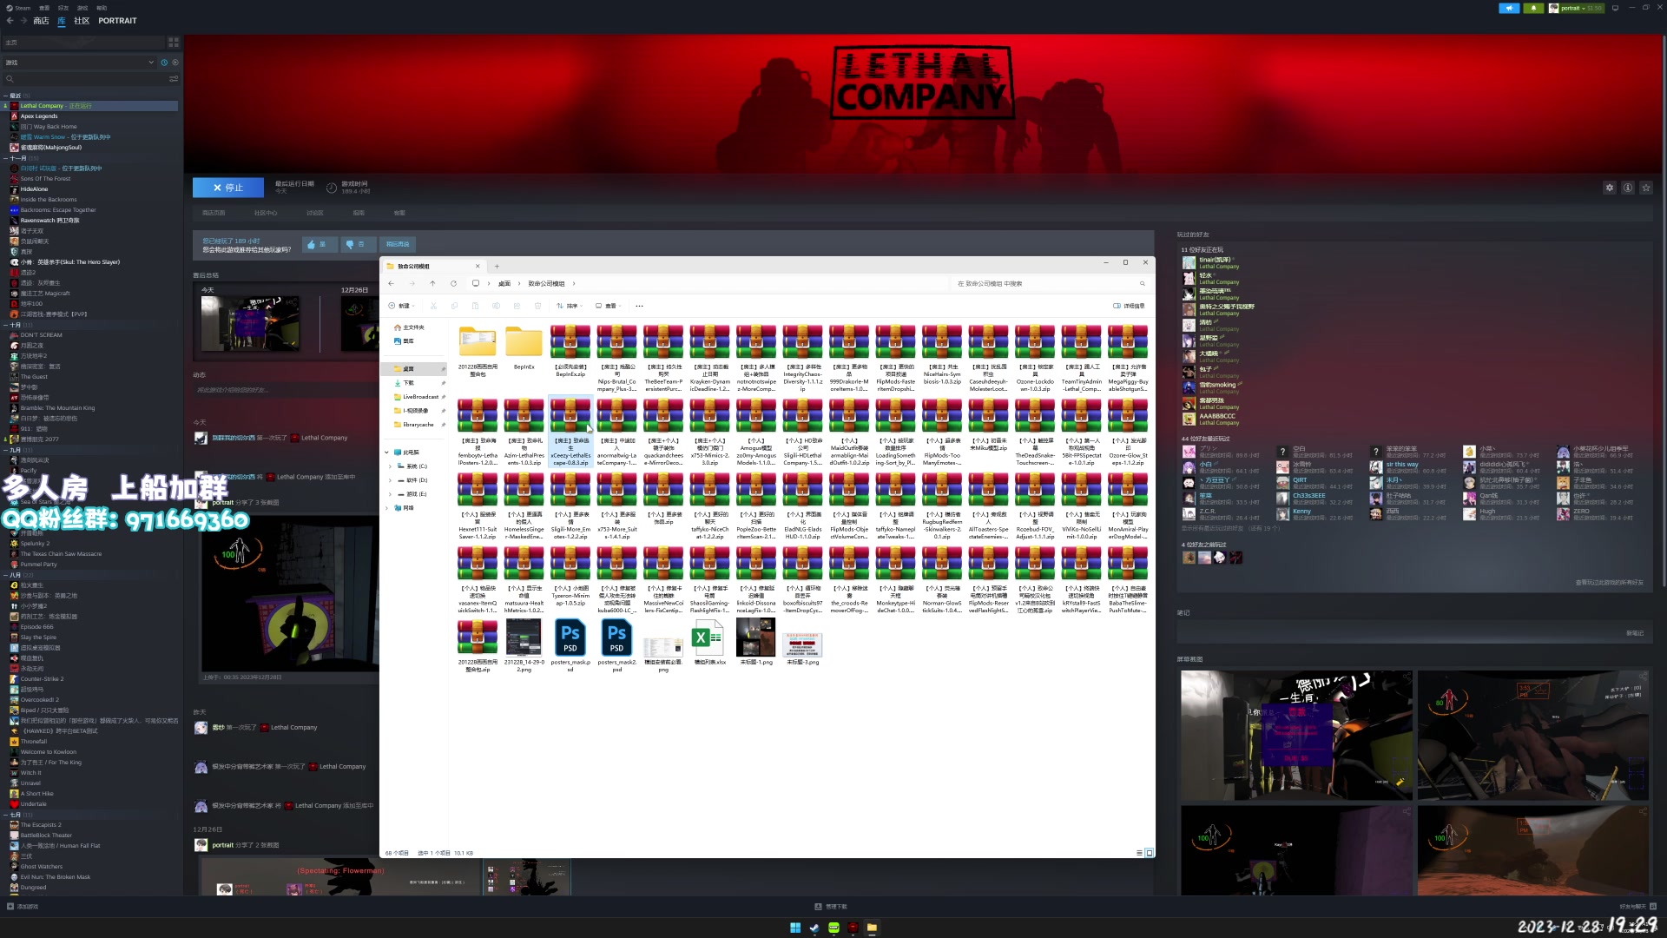Open BepInEx folder in Explorer
1667x938 pixels.
pos(524,347)
